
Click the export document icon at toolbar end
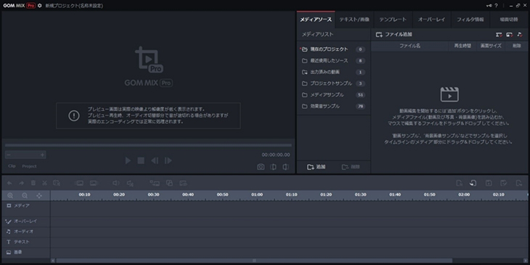519,183
